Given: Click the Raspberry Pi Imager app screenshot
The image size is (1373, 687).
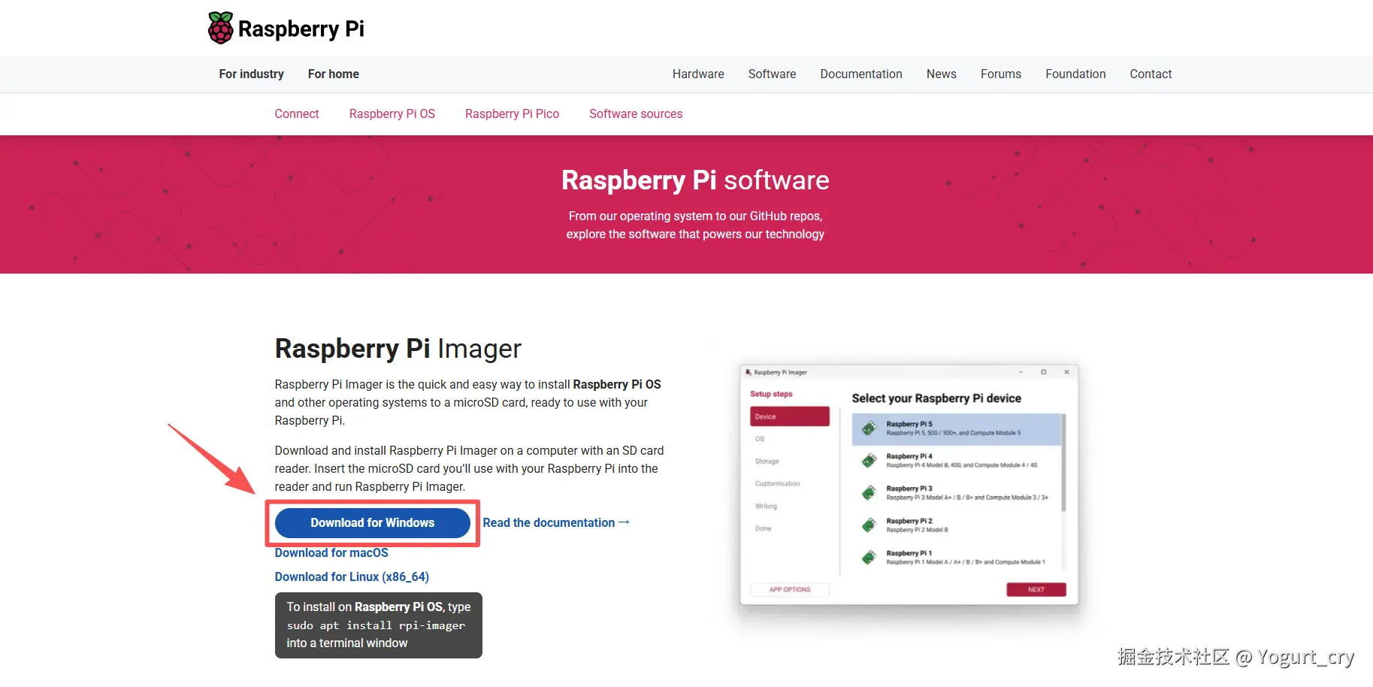Looking at the screenshot, I should [909, 485].
